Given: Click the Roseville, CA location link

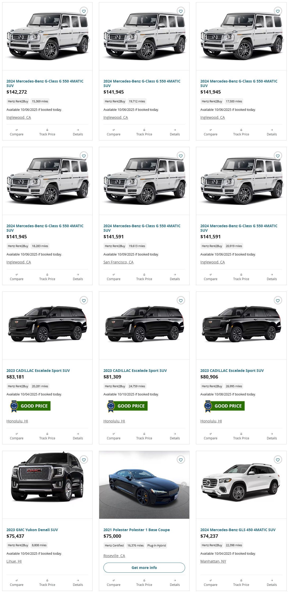Looking at the screenshot, I should [x=114, y=556].
